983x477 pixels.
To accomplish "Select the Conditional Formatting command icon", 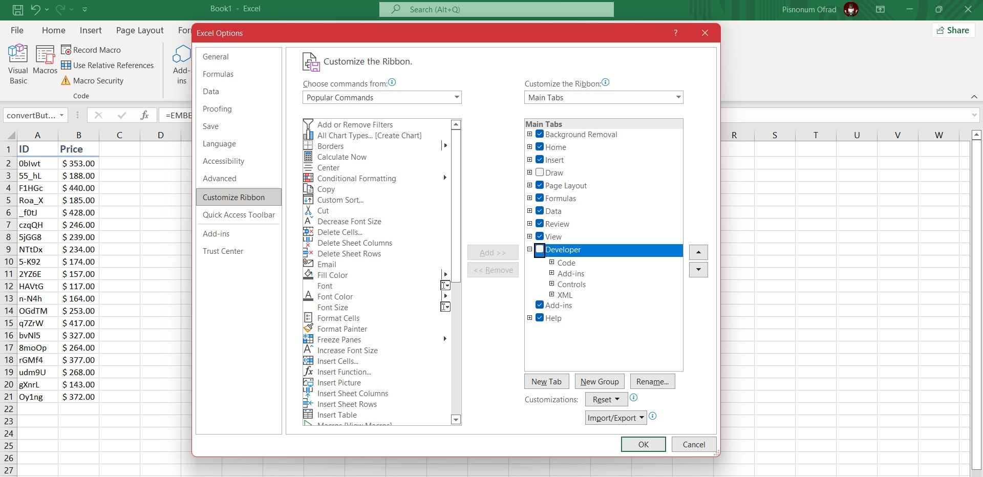I will coord(309,178).
